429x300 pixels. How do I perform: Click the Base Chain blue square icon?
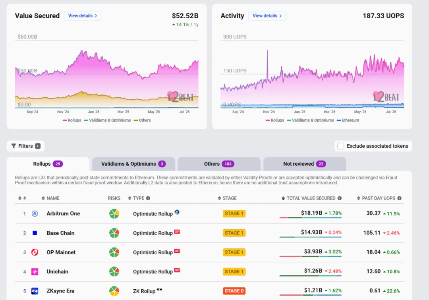point(35,233)
